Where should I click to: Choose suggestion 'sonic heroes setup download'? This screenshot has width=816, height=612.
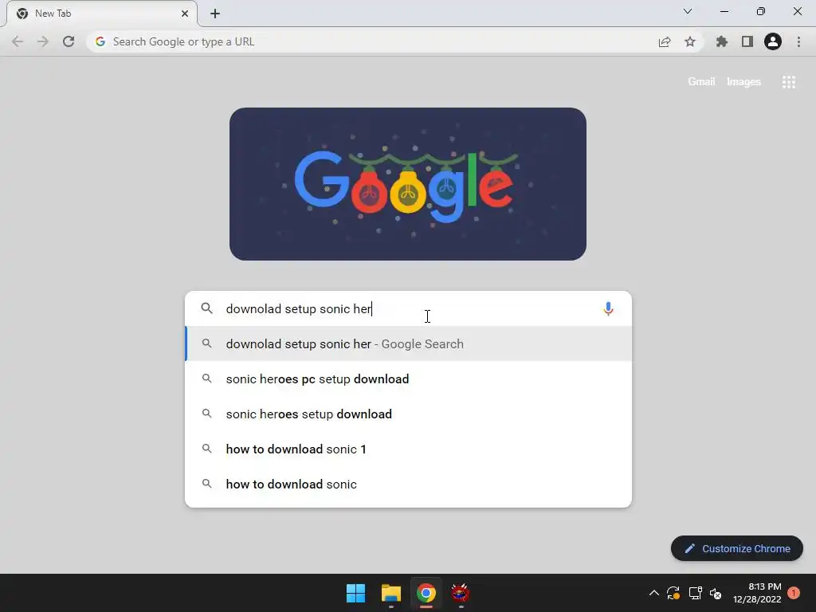pyautogui.click(x=409, y=414)
